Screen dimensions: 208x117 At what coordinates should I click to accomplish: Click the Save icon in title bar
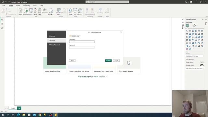coord(3,2)
